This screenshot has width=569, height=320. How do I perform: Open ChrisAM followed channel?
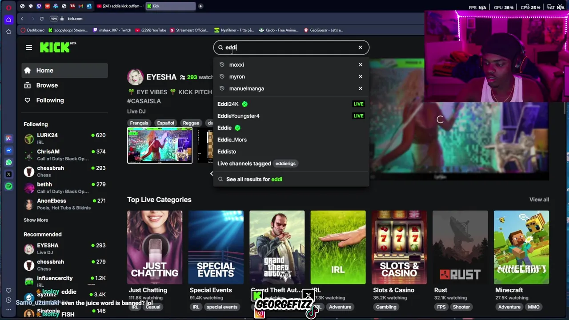(x=64, y=155)
